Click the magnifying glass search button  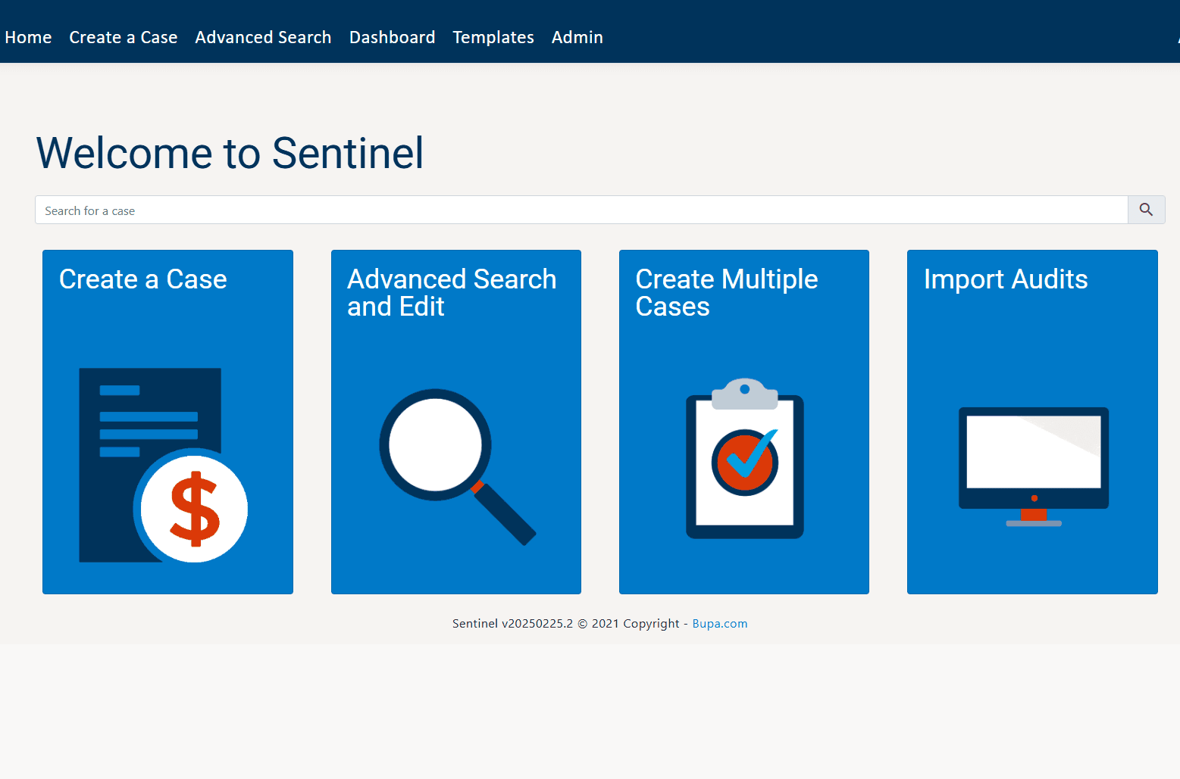pos(1146,210)
